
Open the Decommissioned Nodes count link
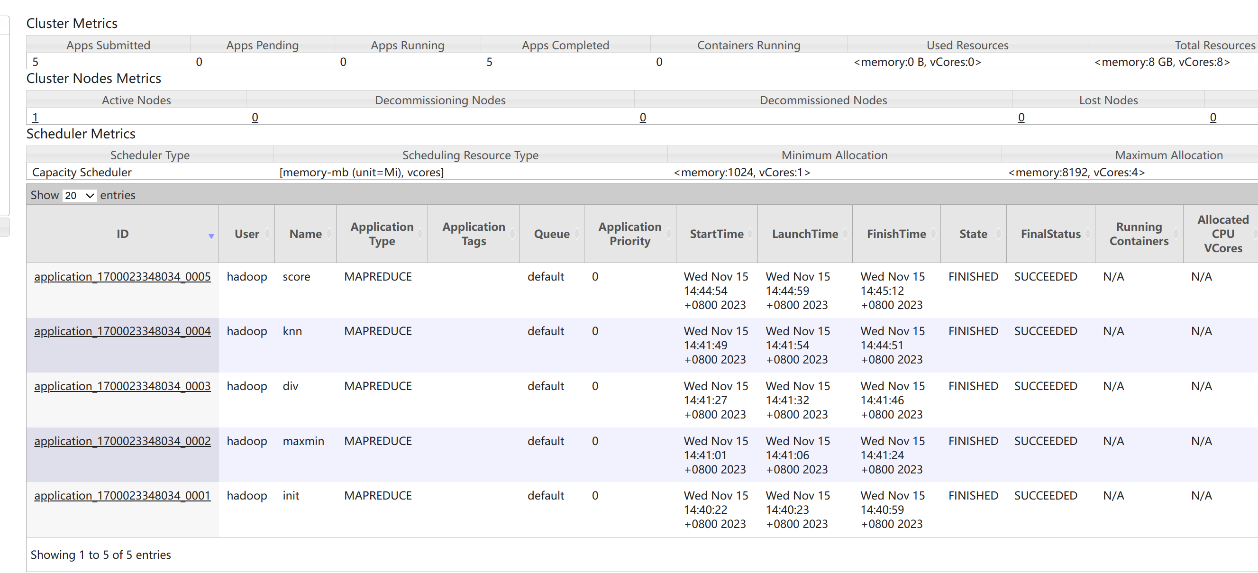pyautogui.click(x=643, y=117)
